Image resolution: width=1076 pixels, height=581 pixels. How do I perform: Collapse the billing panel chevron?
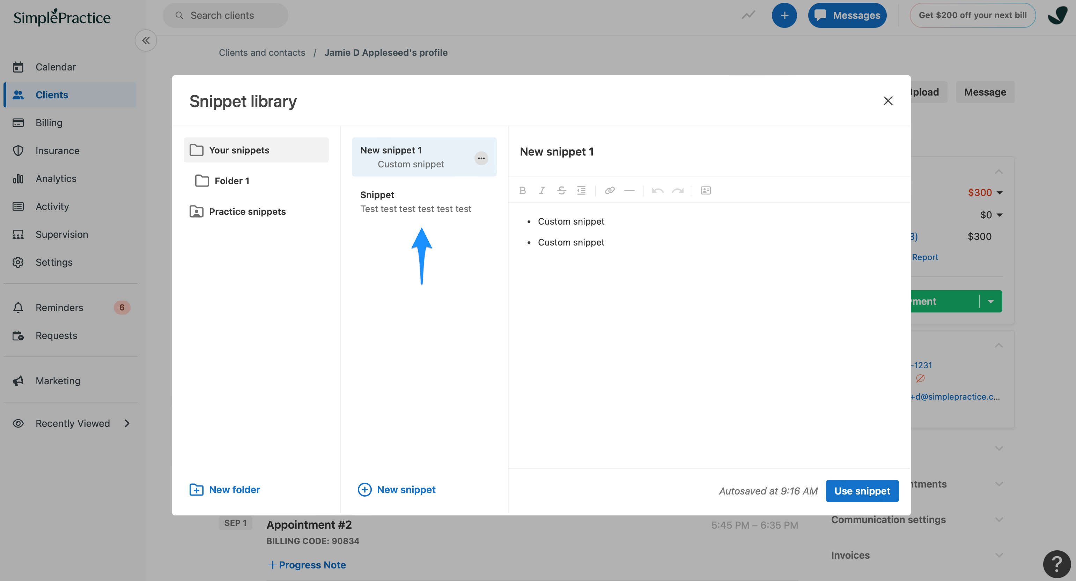(x=999, y=172)
